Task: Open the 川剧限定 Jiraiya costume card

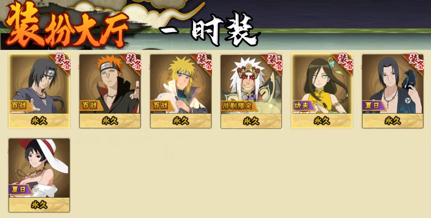Action: pos(251,91)
